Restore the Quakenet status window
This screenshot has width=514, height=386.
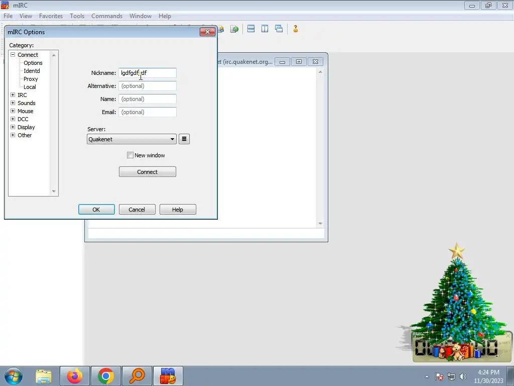coord(299,62)
